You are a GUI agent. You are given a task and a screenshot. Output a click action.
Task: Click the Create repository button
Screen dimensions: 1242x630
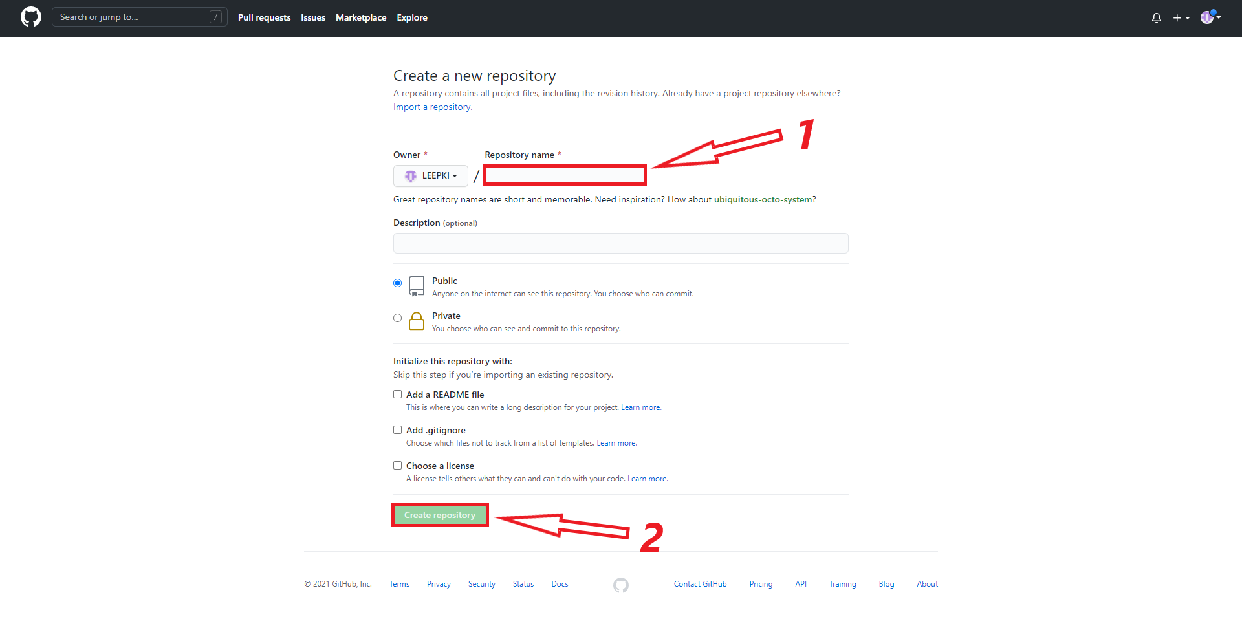[x=440, y=516]
